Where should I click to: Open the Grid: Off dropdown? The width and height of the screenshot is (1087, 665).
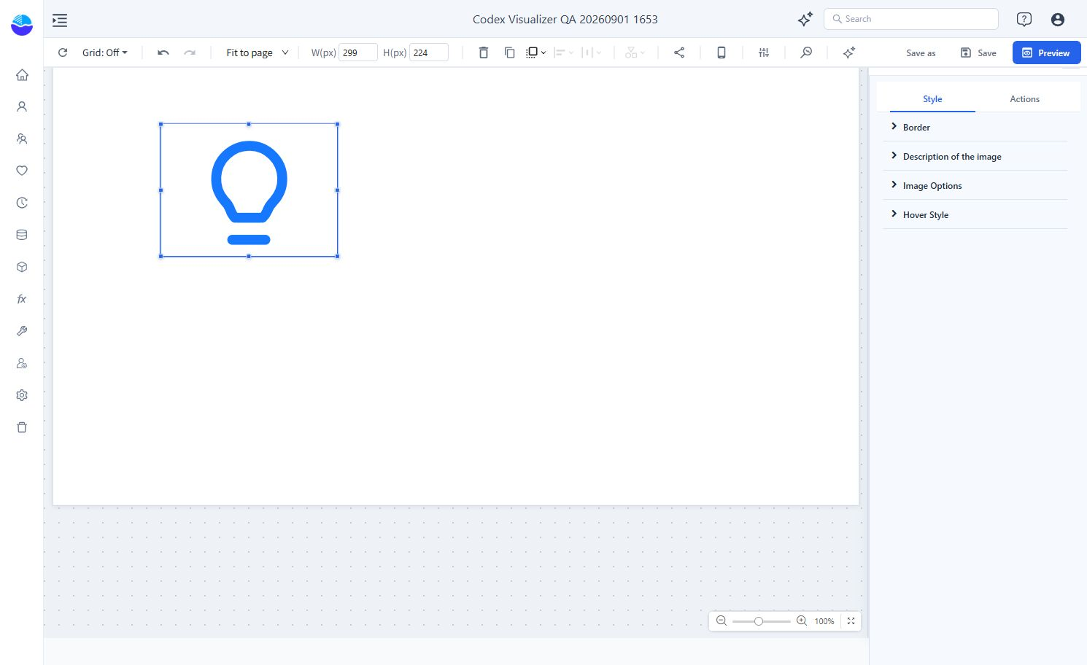(x=105, y=52)
